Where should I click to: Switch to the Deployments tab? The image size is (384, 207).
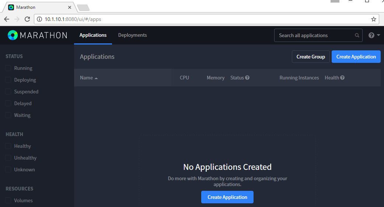[133, 35]
